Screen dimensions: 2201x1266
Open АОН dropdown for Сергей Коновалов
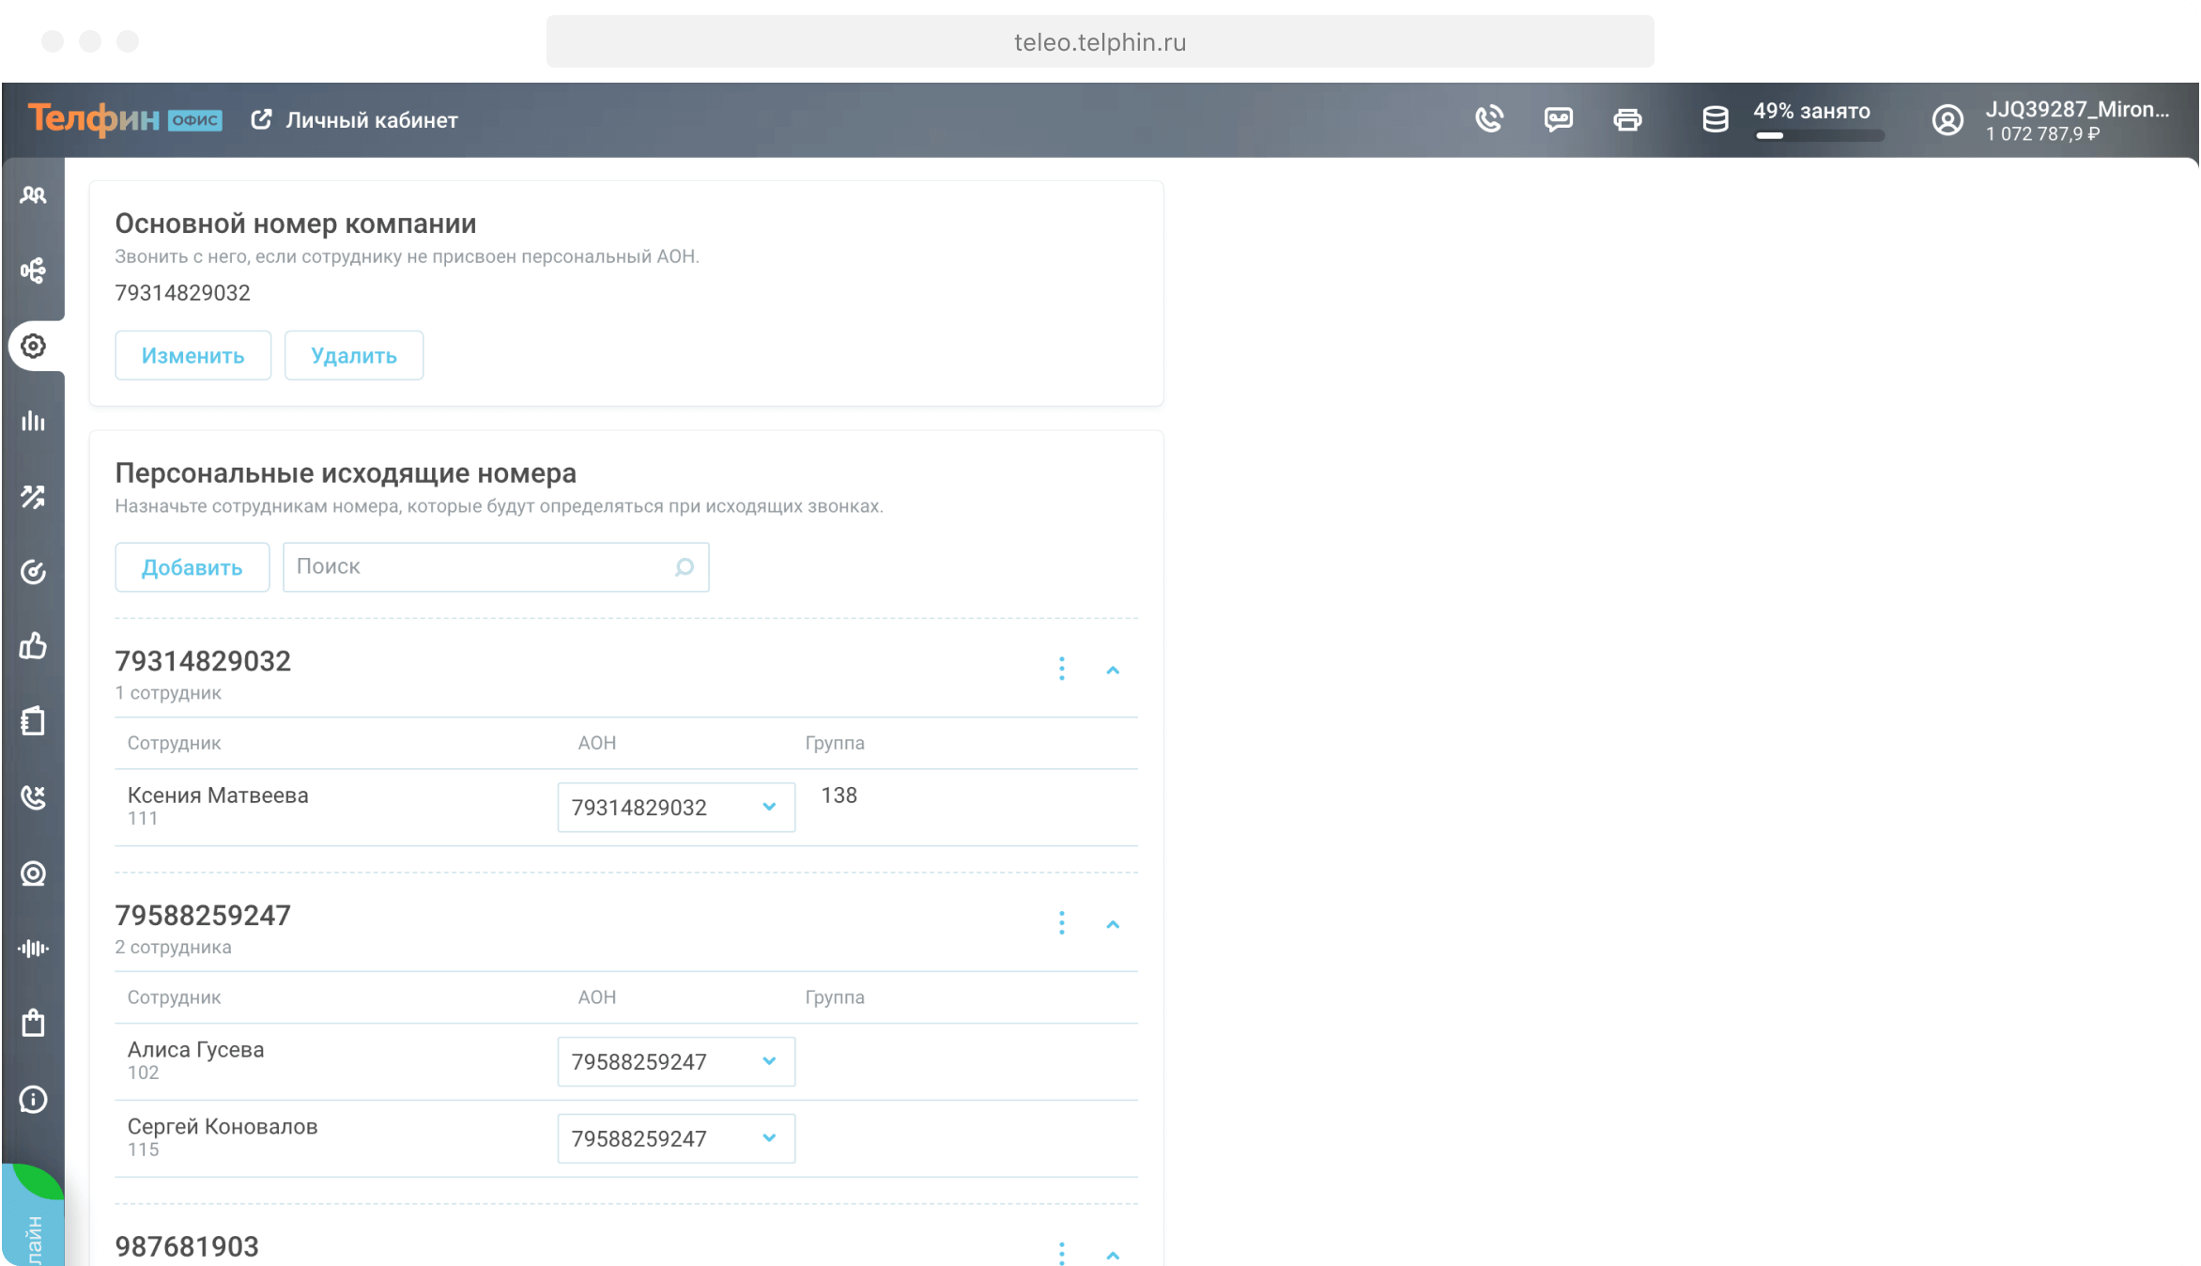(676, 1138)
